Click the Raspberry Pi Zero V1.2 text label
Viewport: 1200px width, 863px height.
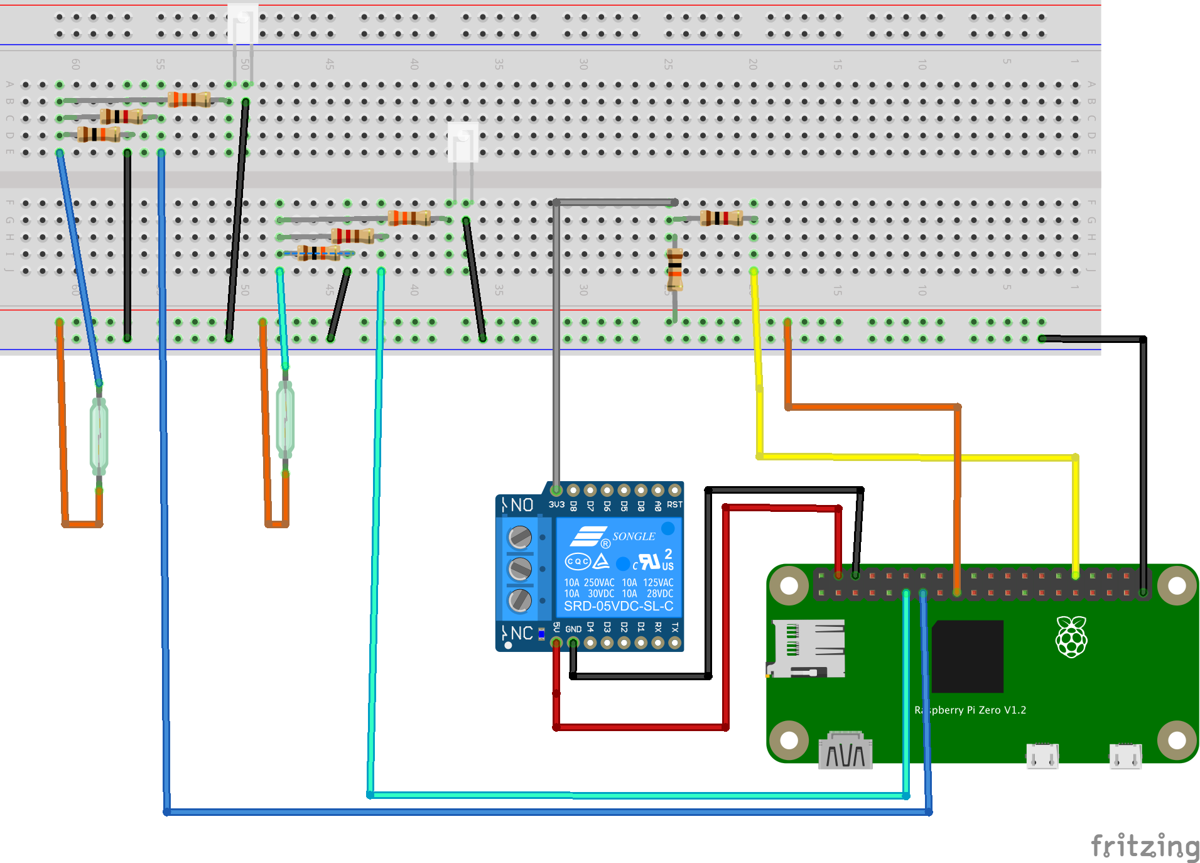[970, 710]
